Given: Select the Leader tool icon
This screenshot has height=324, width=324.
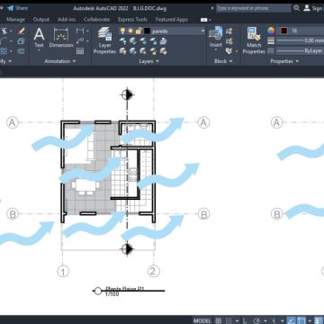Looking at the screenshot, I should tap(80, 40).
